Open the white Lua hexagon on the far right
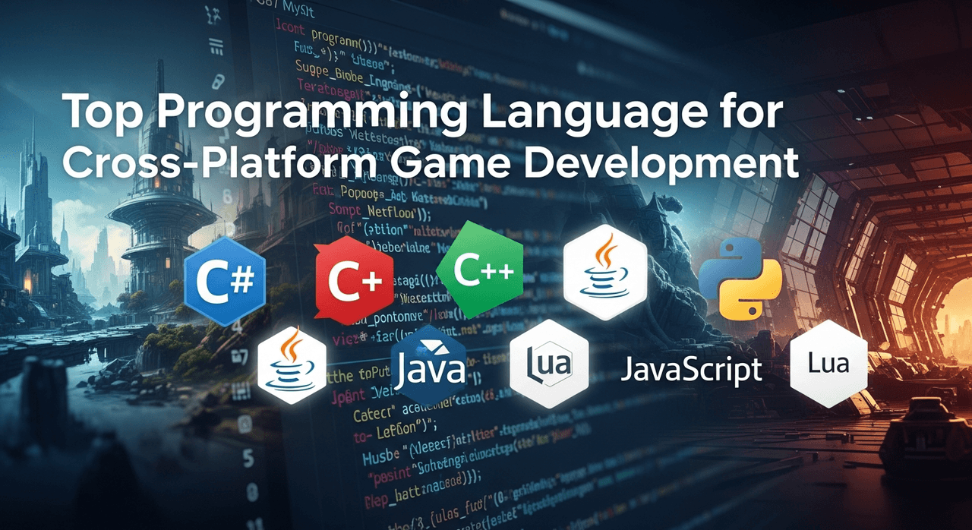 [828, 364]
